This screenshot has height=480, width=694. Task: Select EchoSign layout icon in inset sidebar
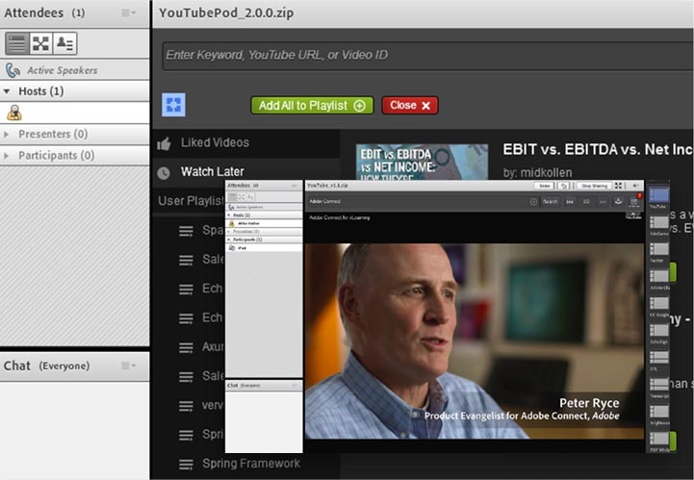point(659,330)
